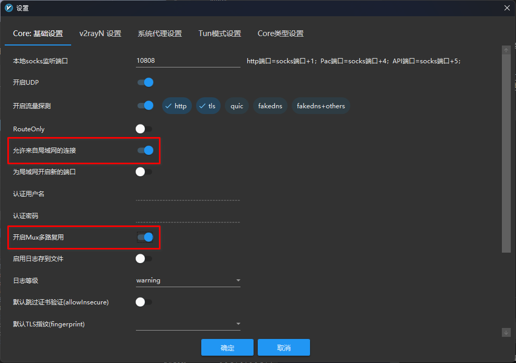This screenshot has height=363, width=516.
Task: Open the 日志等级 warning dropdown
Action: coord(188,280)
